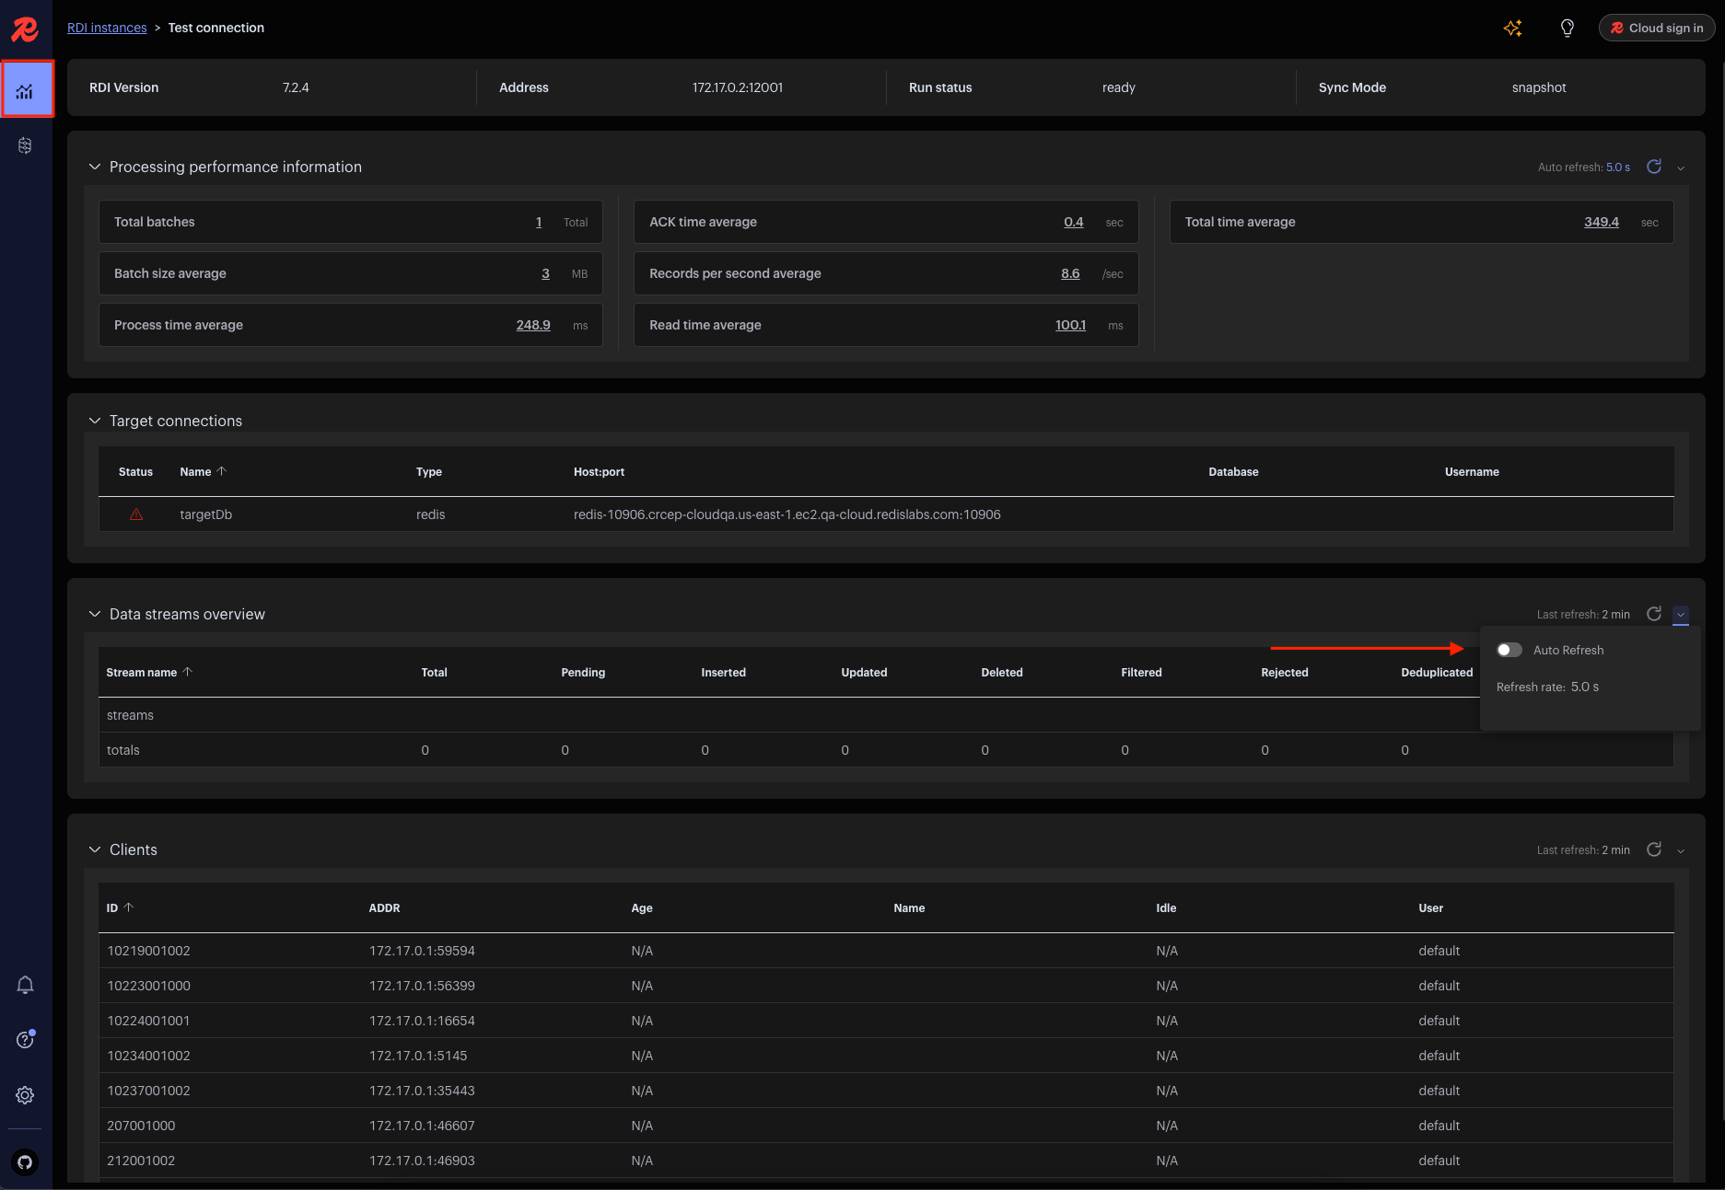Open the pipeline statistics sidebar icon
This screenshot has width=1725, height=1190.
(27, 89)
